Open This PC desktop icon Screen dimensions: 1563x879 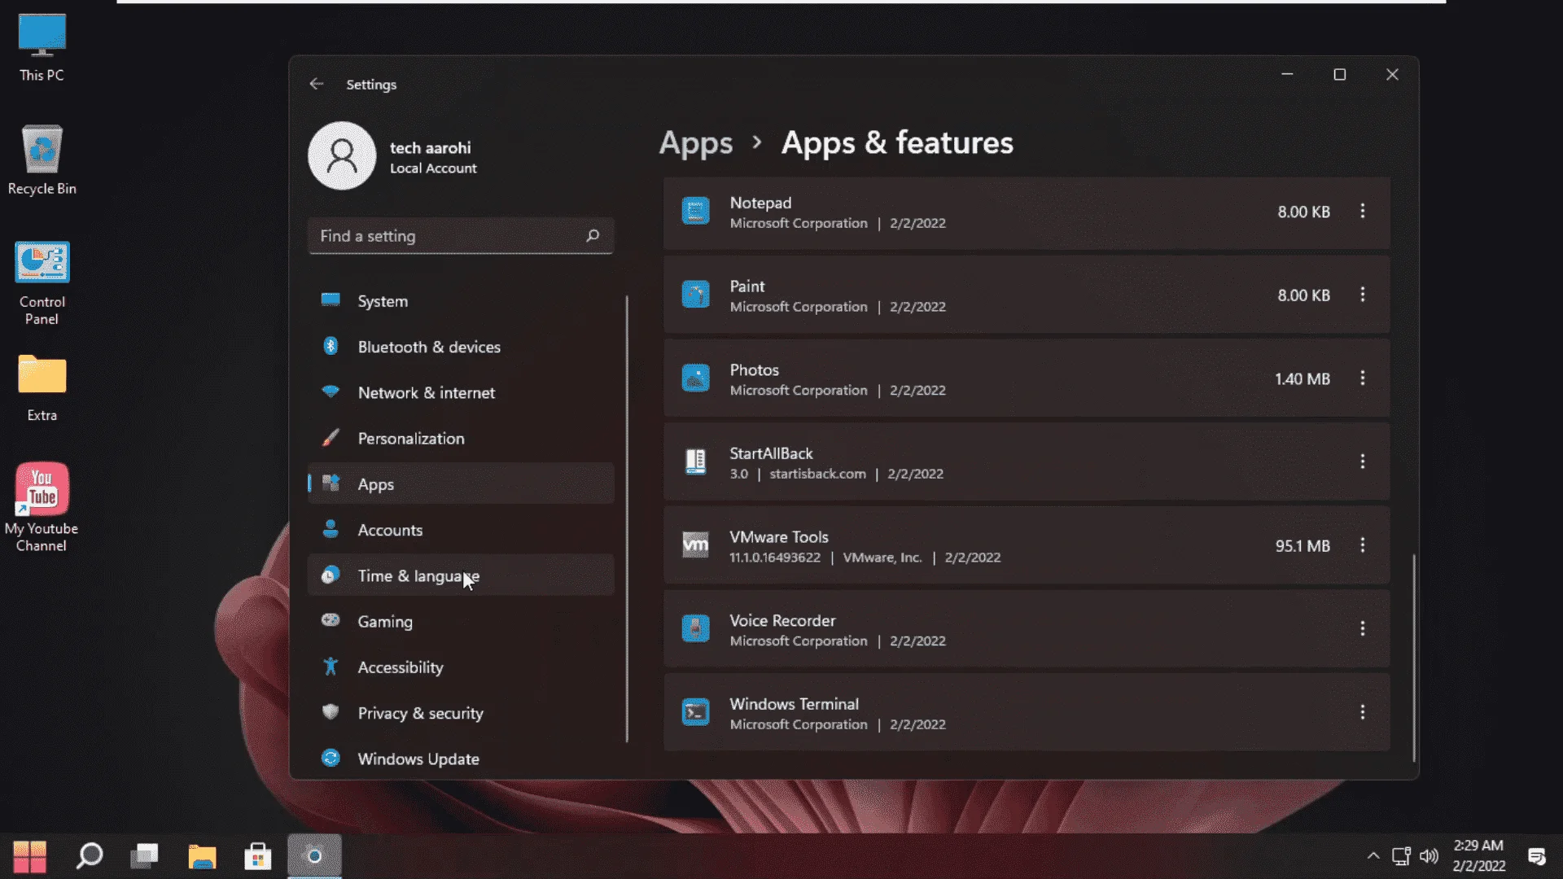(42, 48)
